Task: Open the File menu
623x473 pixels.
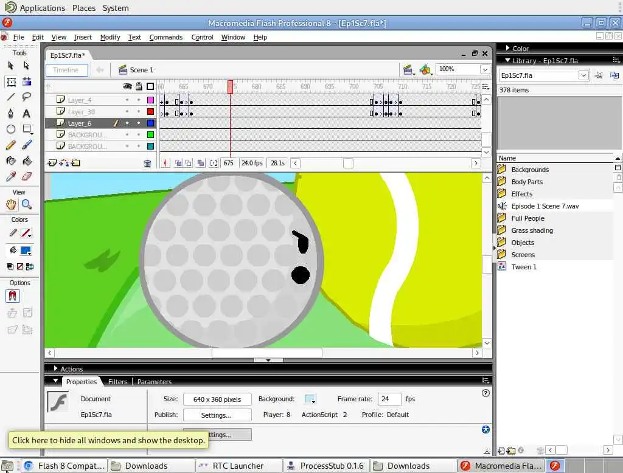Action: (19, 37)
